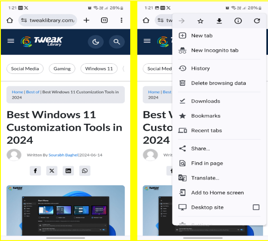Click the search icon in left screenshot

[117, 42]
